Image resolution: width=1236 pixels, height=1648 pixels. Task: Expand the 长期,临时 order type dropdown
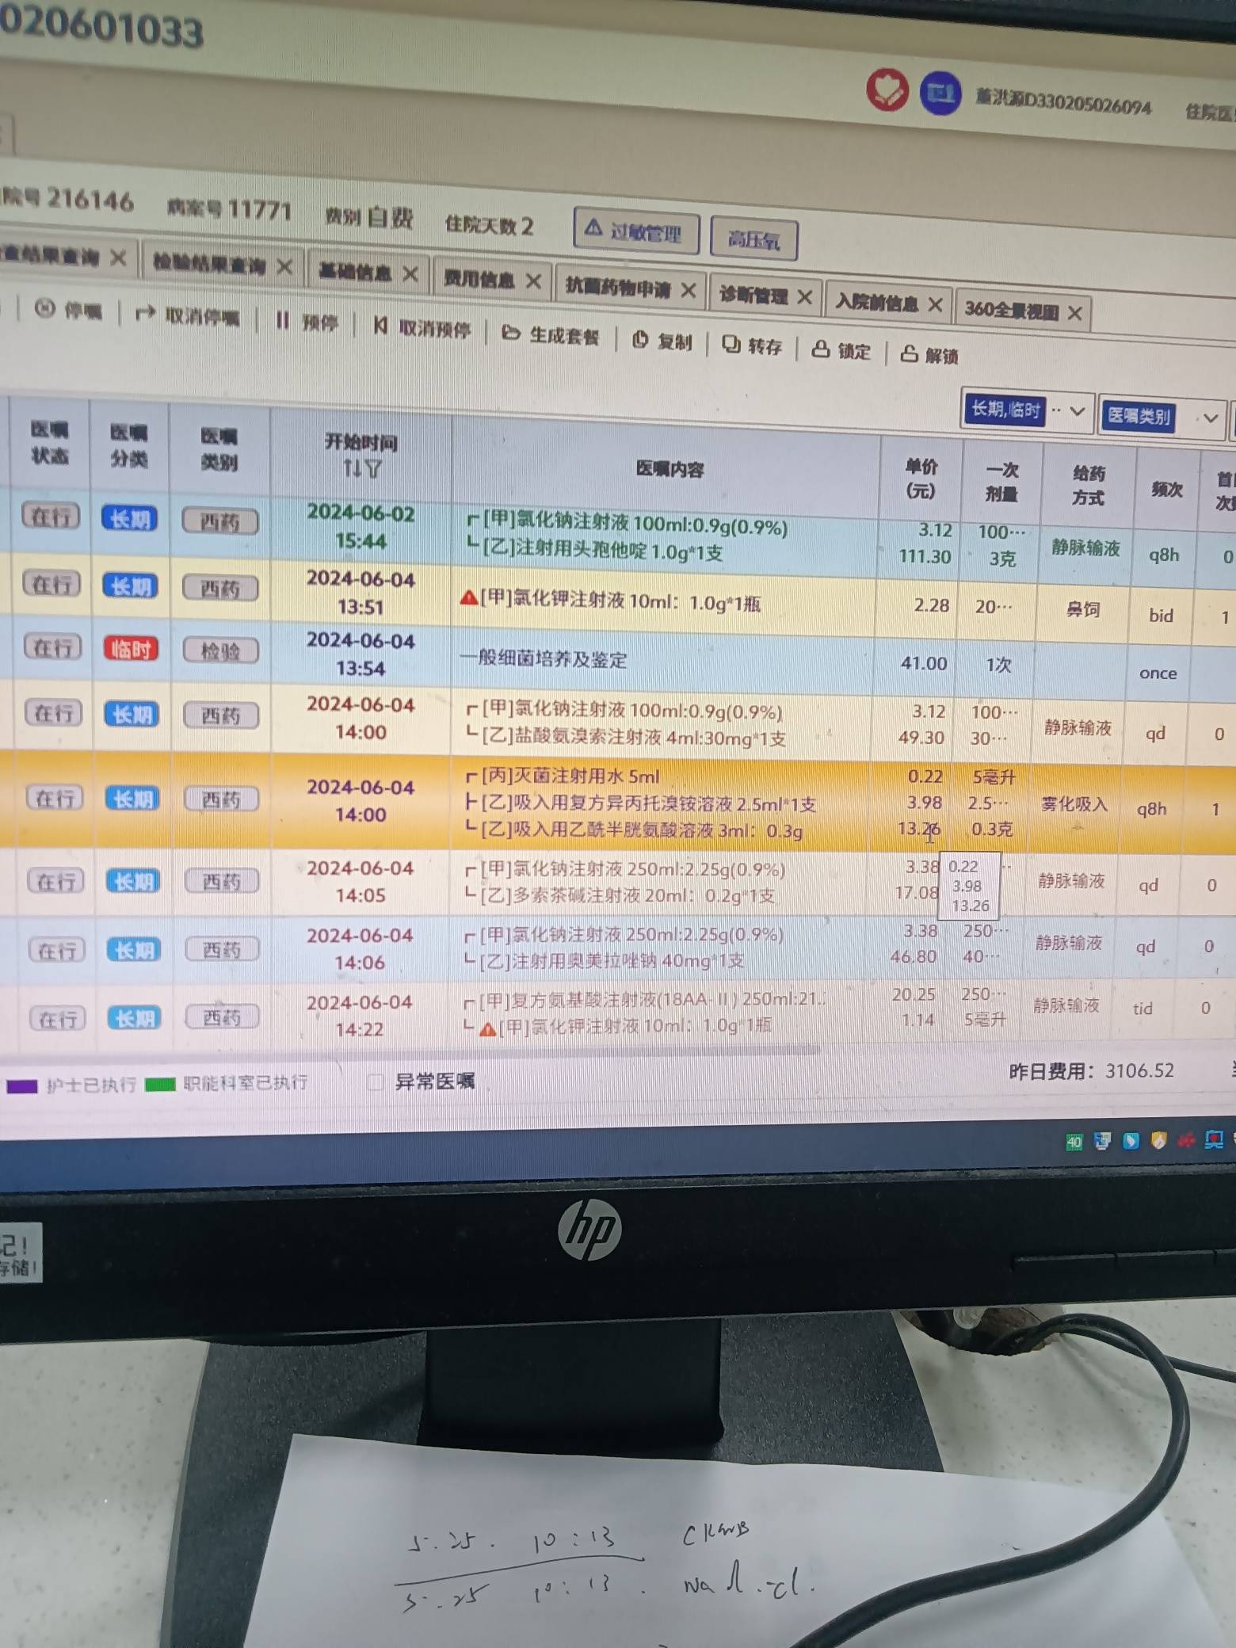tap(1077, 411)
